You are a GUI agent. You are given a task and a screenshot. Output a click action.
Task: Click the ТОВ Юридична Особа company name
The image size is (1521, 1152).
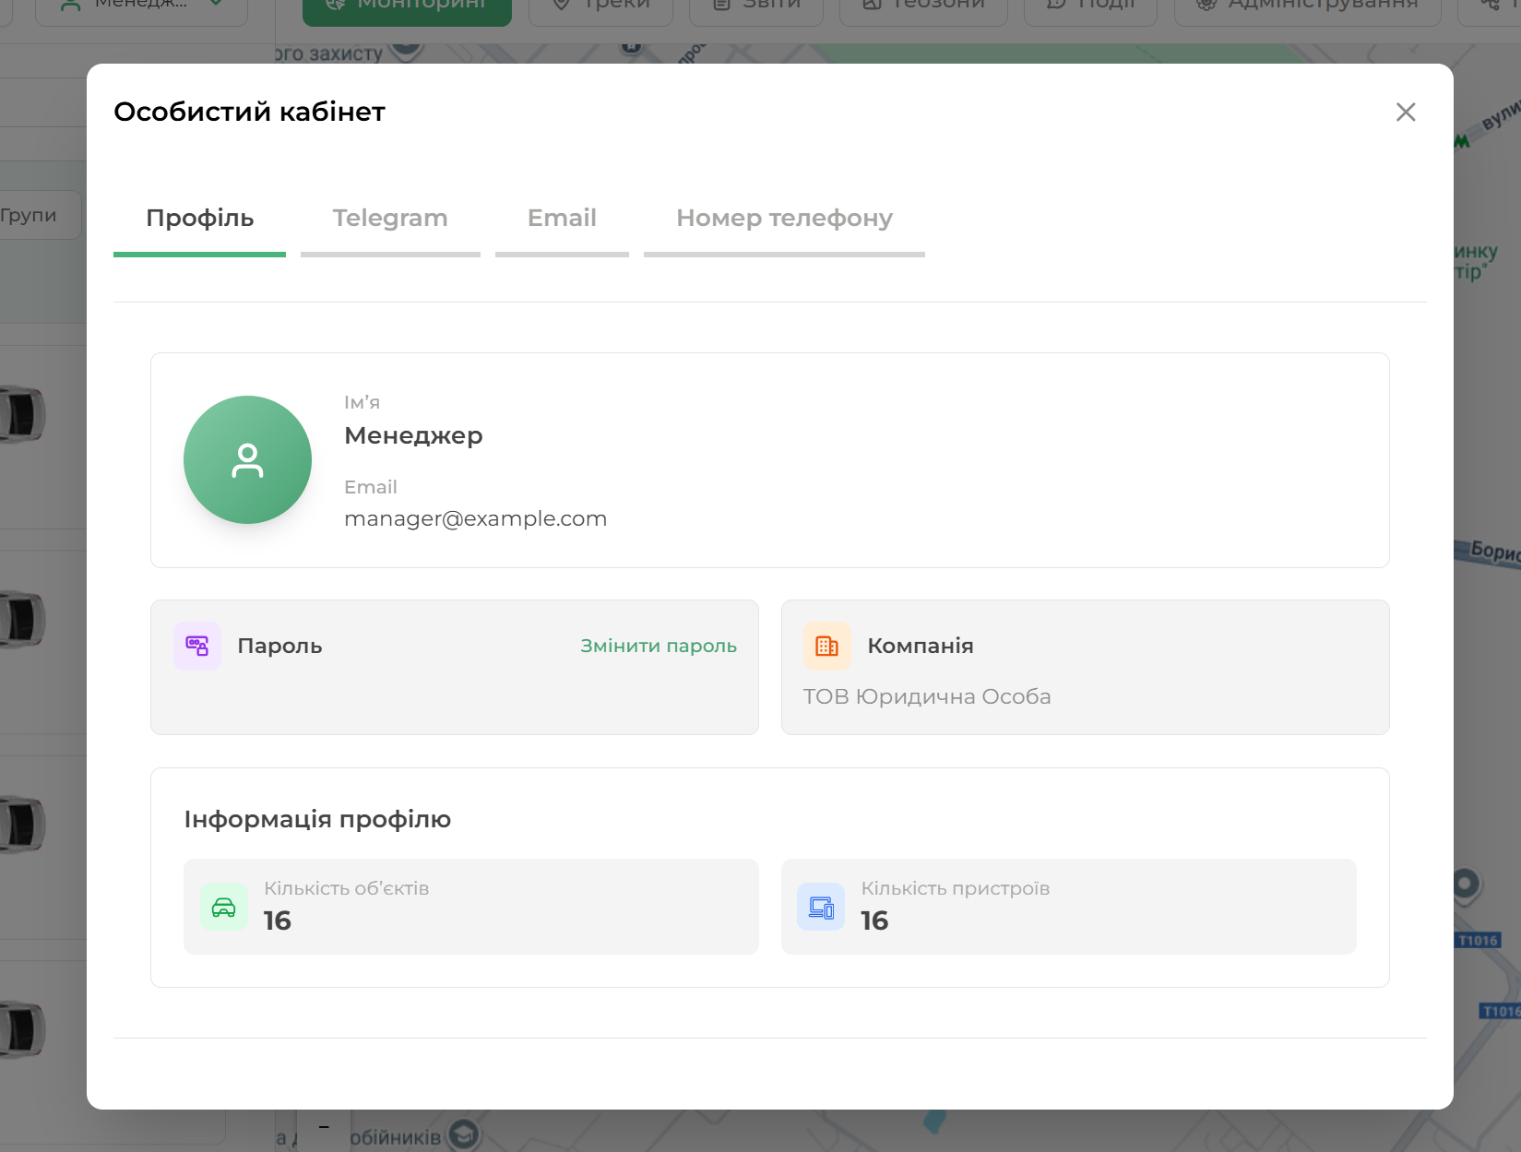(926, 697)
